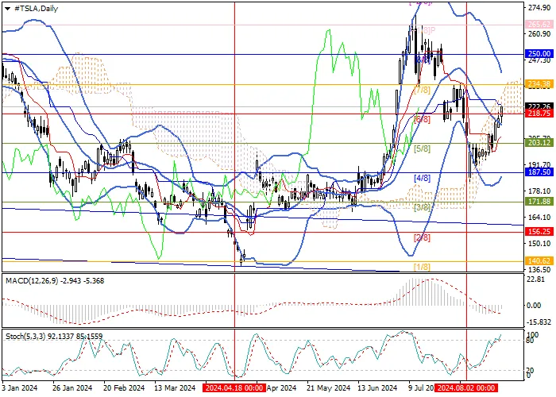Select the 274.90 price scale value
Viewport: 556px width, 397px height.
coord(539,8)
